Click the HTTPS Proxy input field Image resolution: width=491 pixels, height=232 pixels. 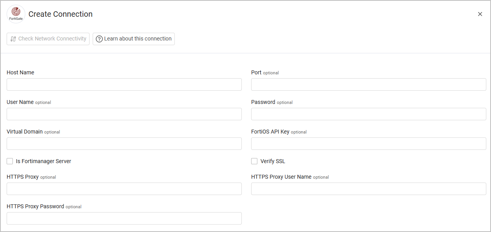point(124,189)
